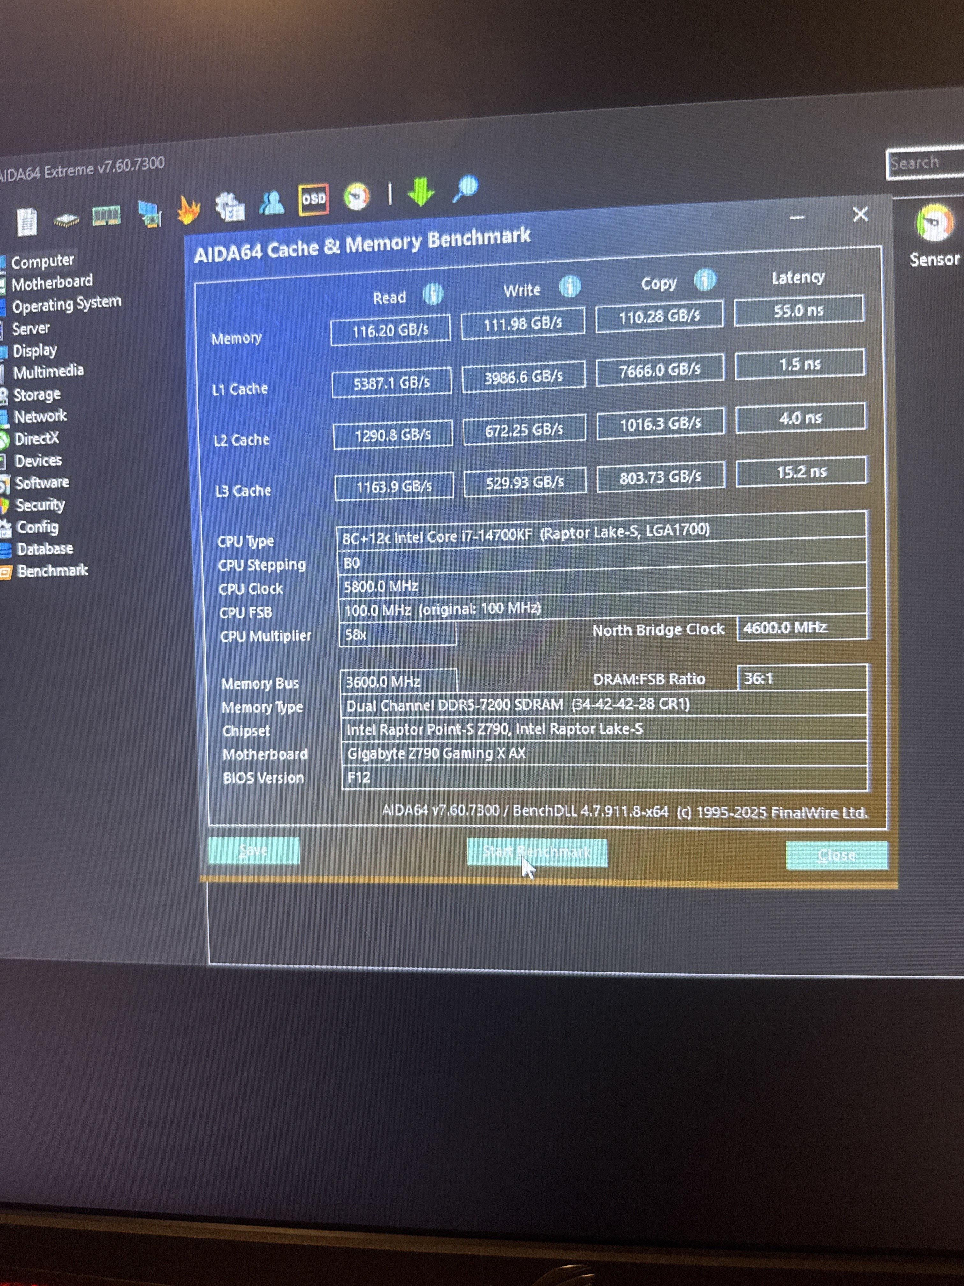
Task: Click the L2 Cache latency 4.0 ns
Action: [x=801, y=418]
